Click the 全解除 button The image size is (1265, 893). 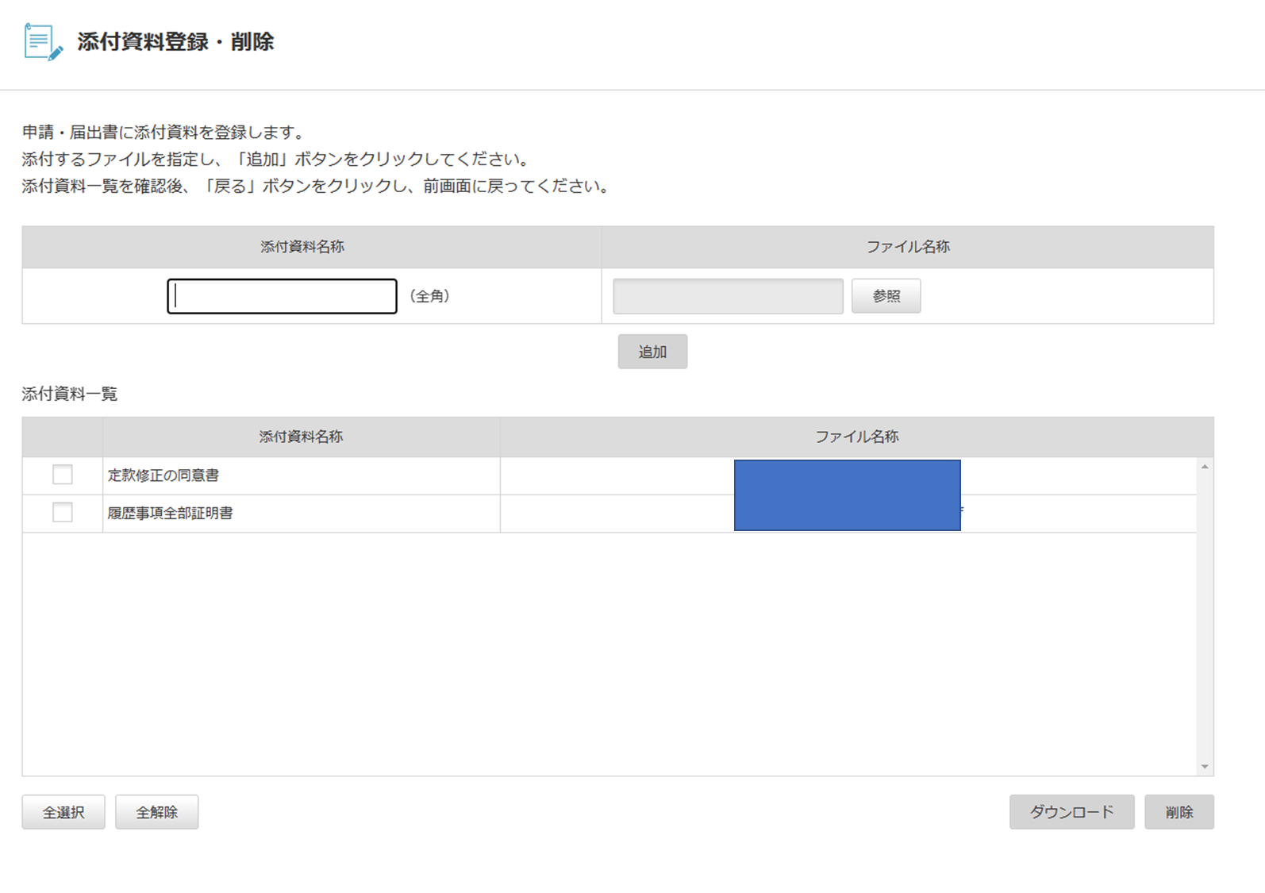click(x=156, y=812)
